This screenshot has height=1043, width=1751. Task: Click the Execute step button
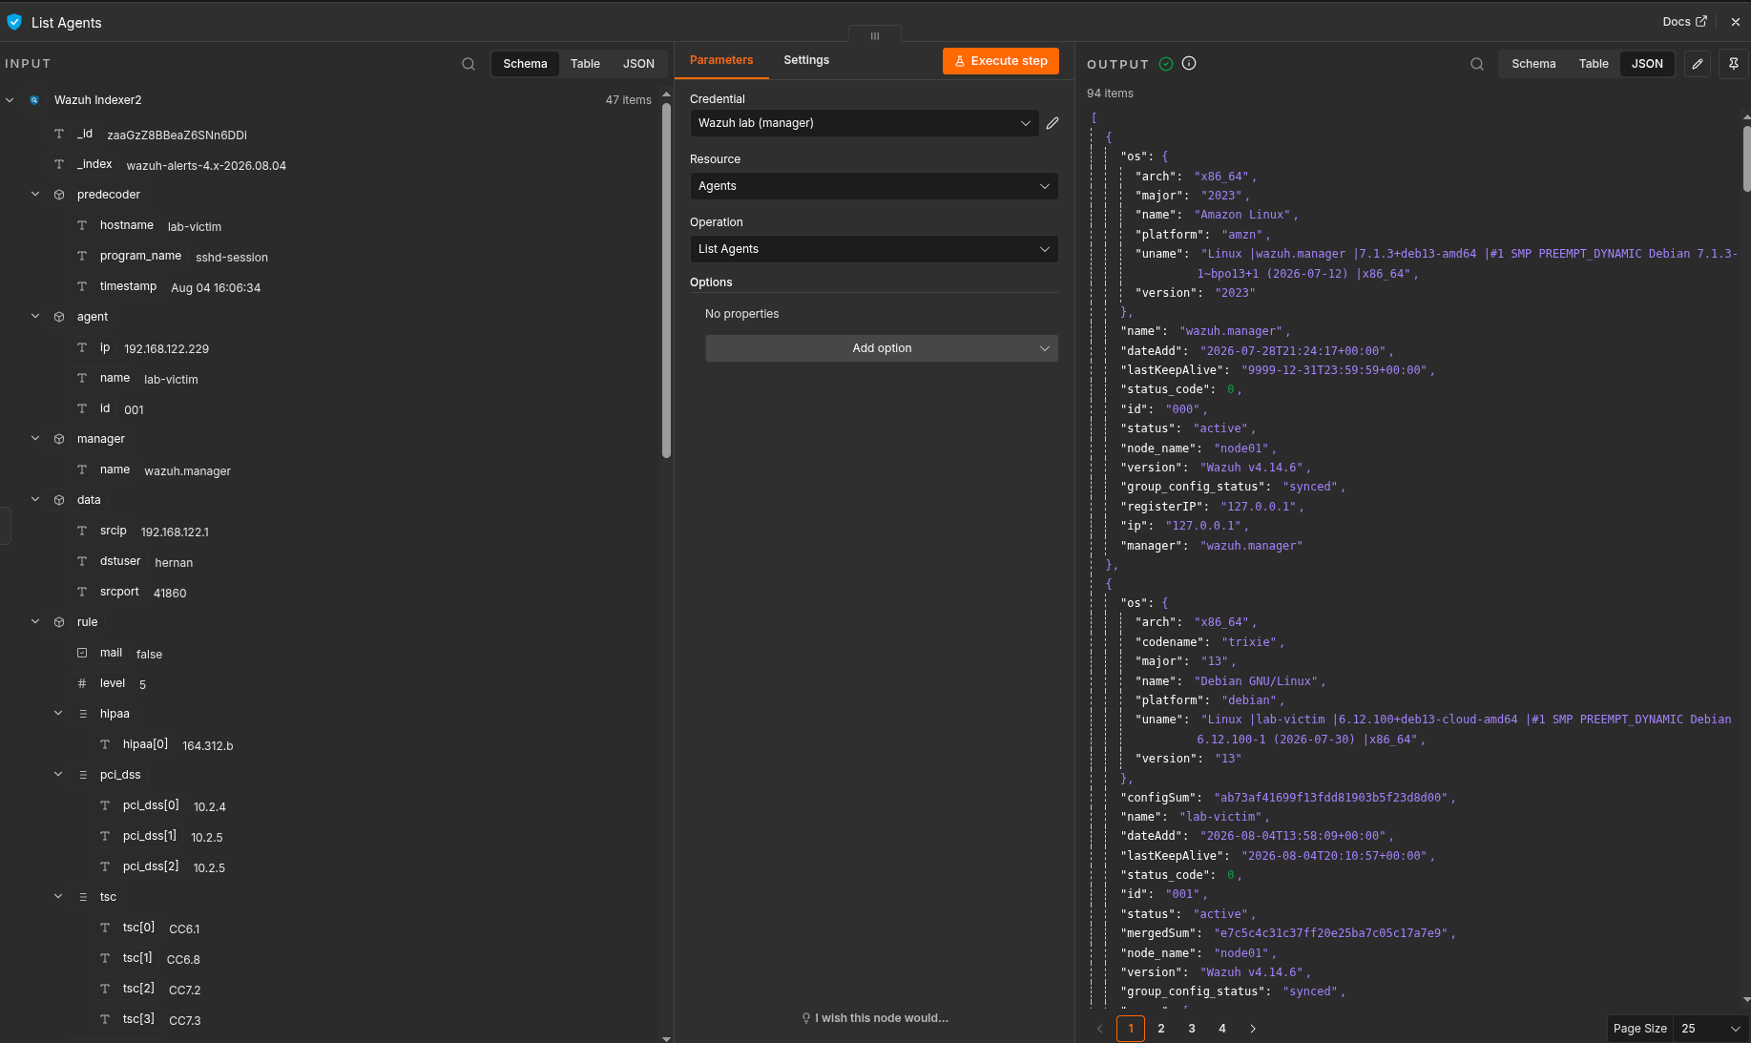[x=1001, y=61]
